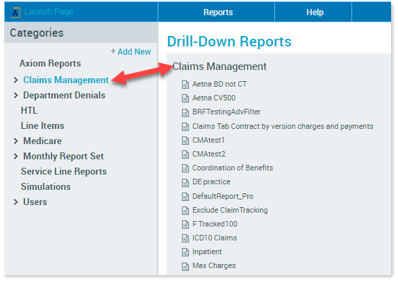Expand the Department Denials chevron
Screen dimensions: 398x282
(16, 96)
